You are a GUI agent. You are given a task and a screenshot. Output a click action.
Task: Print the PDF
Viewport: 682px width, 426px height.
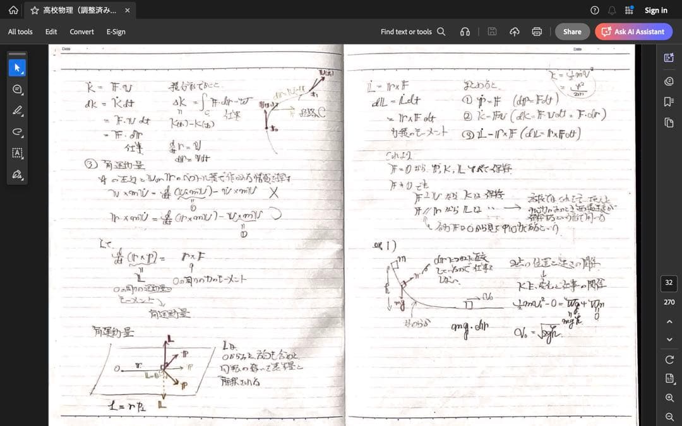click(536, 31)
